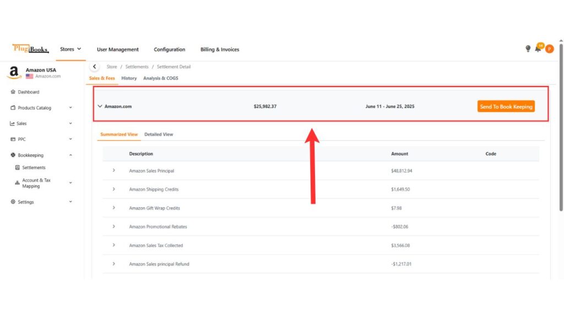Open Settlements under Bookkeeping
The image size is (564, 317).
coord(34,167)
